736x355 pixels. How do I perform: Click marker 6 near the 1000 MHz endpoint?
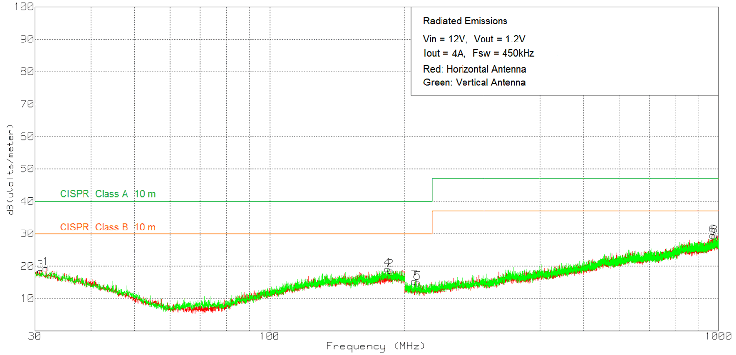(x=712, y=227)
